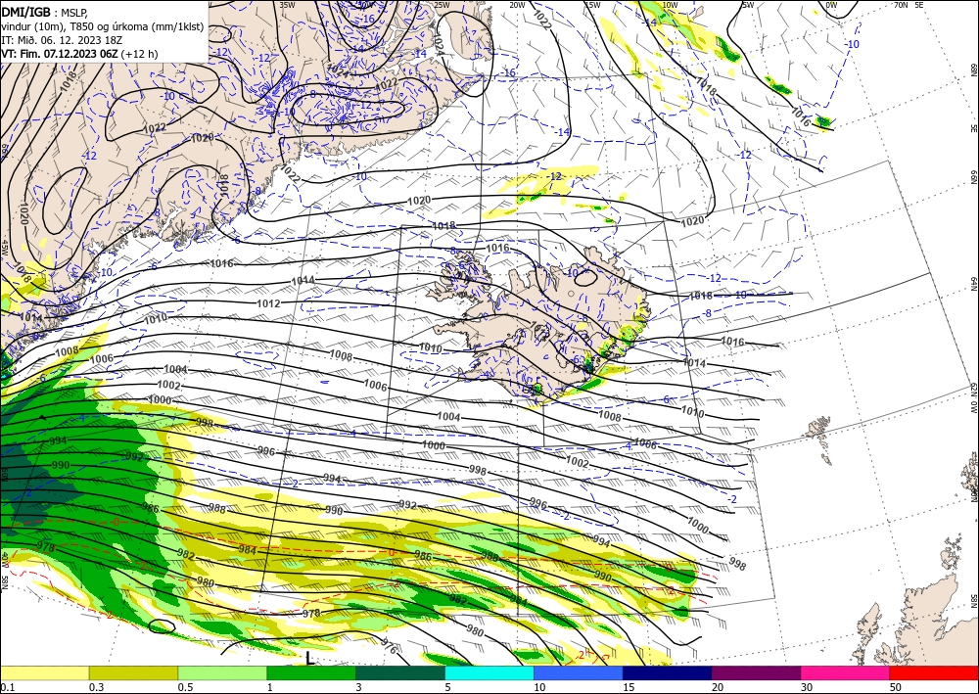Click the "1012" isobar label

pyautogui.click(x=268, y=303)
